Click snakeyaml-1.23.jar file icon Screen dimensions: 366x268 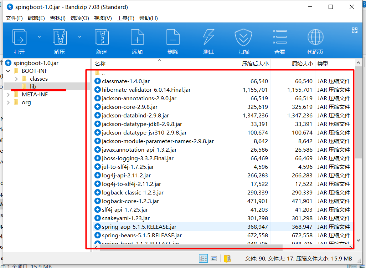point(97,218)
